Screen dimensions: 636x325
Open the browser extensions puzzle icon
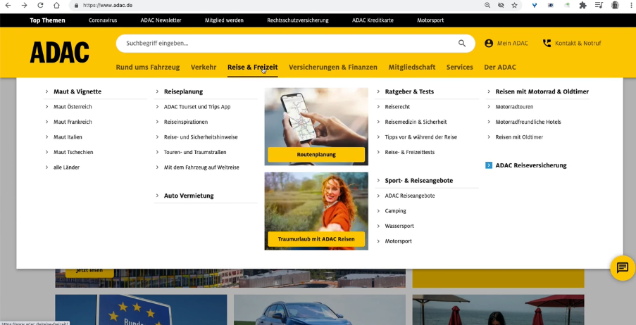coord(582,5)
